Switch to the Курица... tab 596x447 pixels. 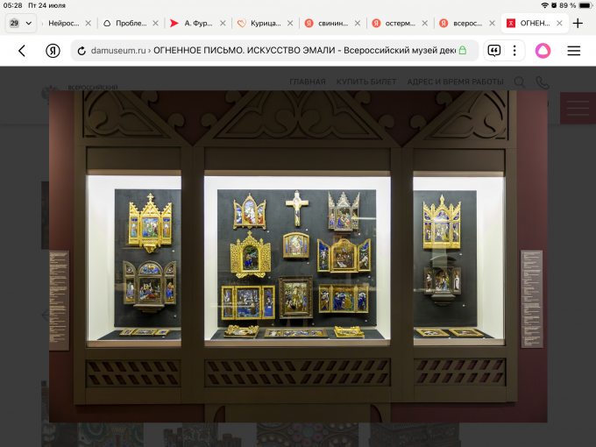coord(266,23)
